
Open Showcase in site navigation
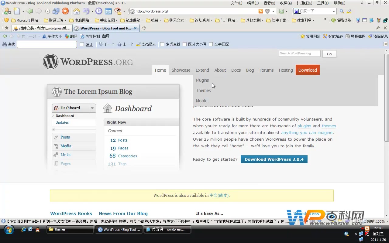pyautogui.click(x=181, y=70)
